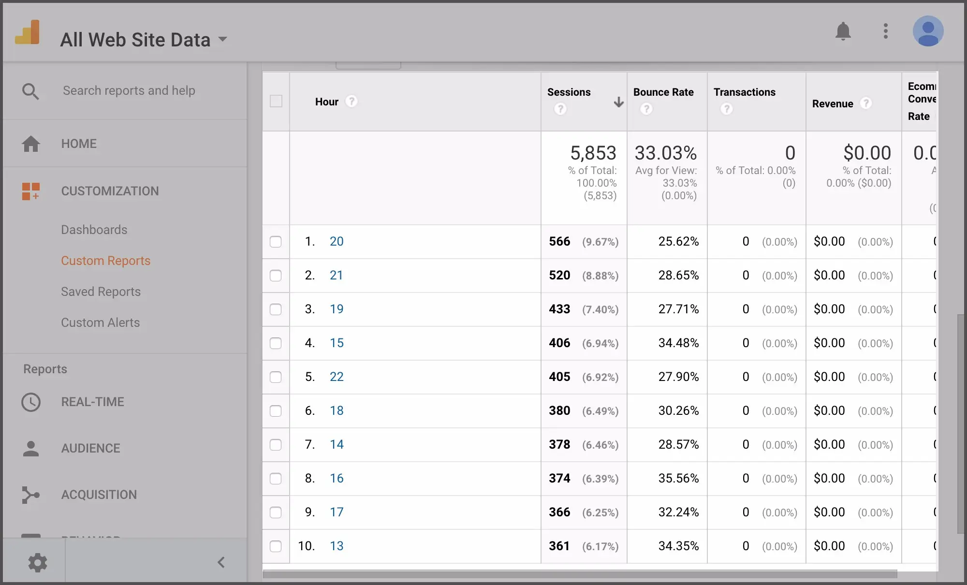Open the three-dot overflow menu
Screen dimensions: 967x585
click(x=885, y=31)
